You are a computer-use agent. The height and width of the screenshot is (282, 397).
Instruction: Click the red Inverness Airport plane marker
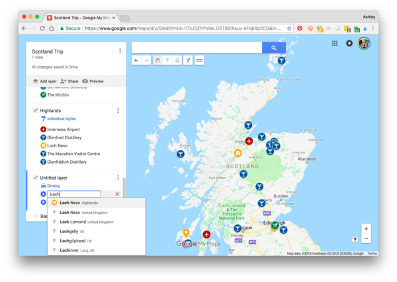click(x=249, y=141)
